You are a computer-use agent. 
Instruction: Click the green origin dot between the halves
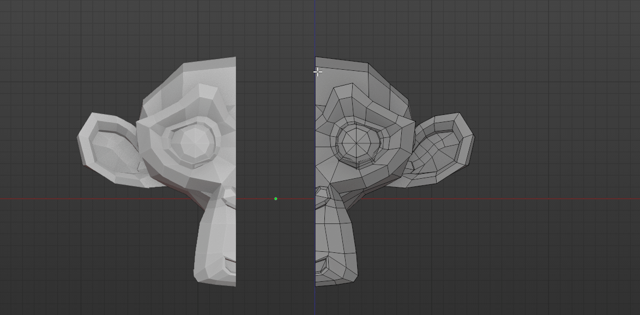click(x=276, y=199)
